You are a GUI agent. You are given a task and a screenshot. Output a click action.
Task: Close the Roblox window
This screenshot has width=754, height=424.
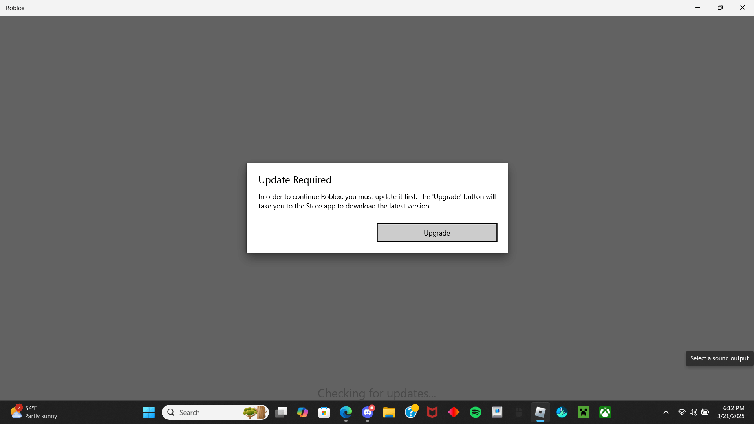click(743, 8)
